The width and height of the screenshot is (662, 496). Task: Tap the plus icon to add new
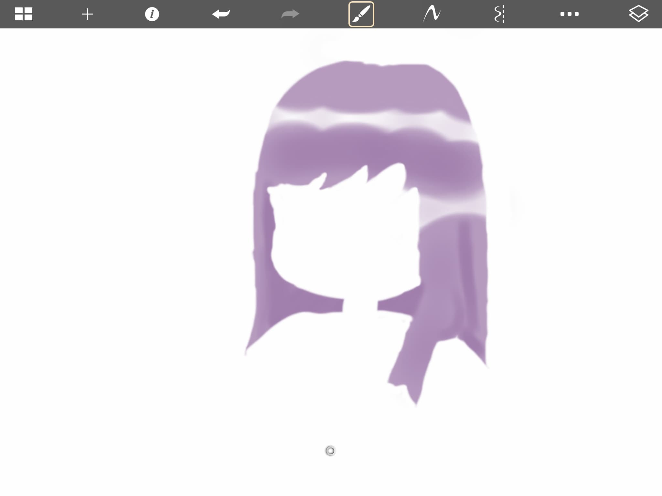(x=87, y=14)
